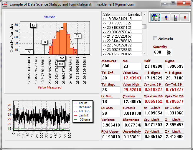The image size is (193, 150).
Task: Click the Cantidad column header
Action: point(134,14)
